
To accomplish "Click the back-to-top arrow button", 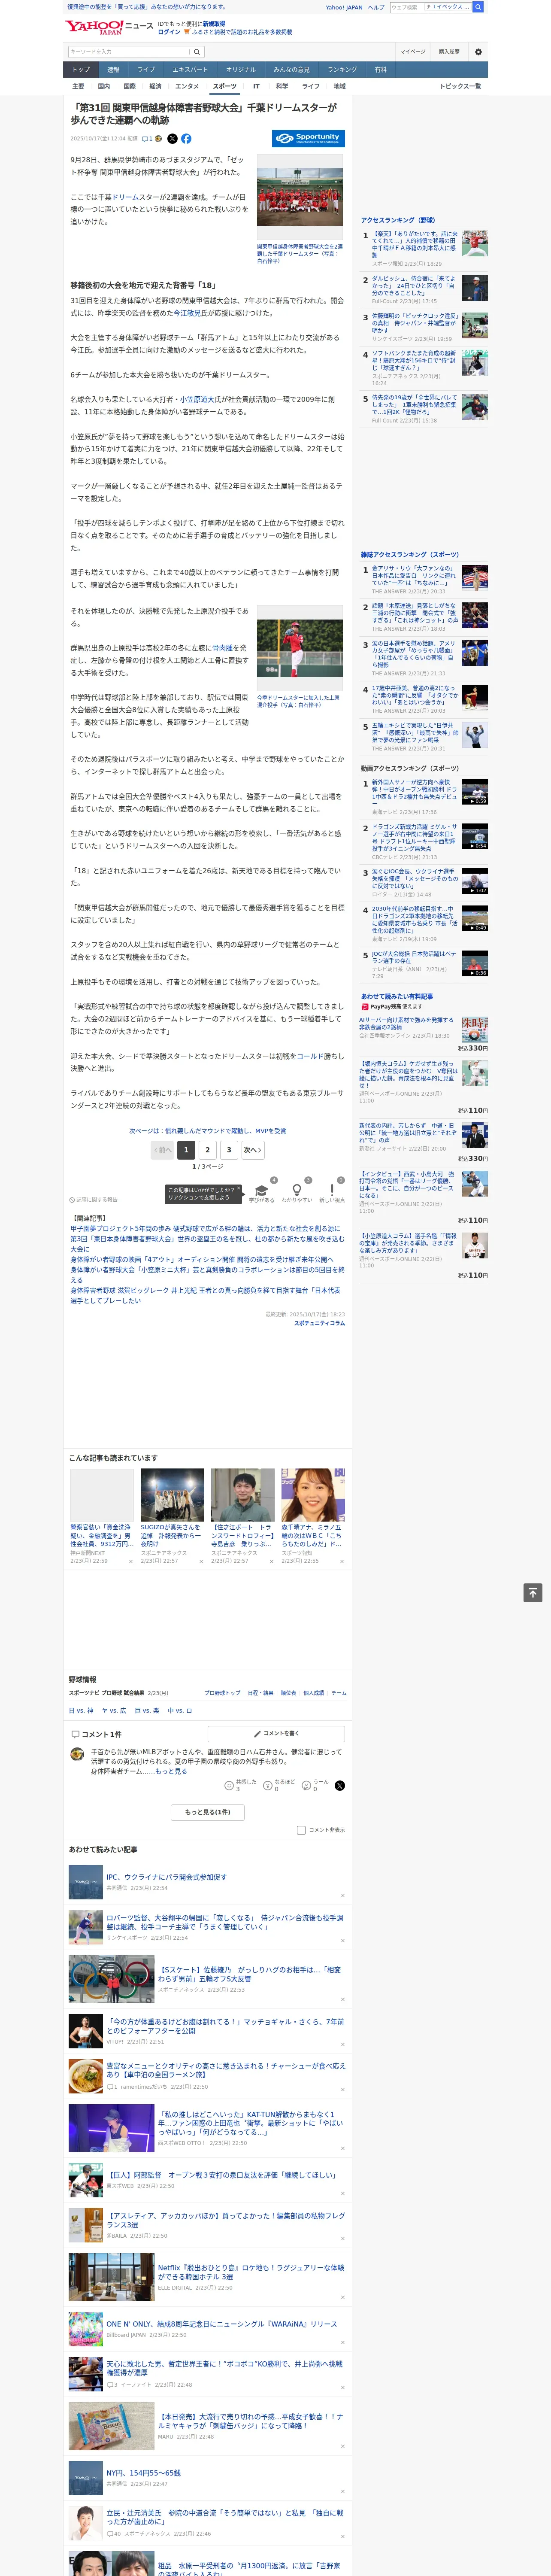I will click(533, 1593).
